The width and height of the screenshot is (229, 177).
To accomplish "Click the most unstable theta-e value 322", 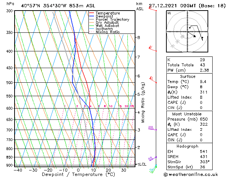I will click(204, 124).
